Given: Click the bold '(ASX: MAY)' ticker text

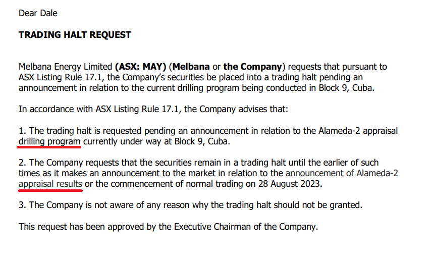Looking at the screenshot, I should pos(140,67).
